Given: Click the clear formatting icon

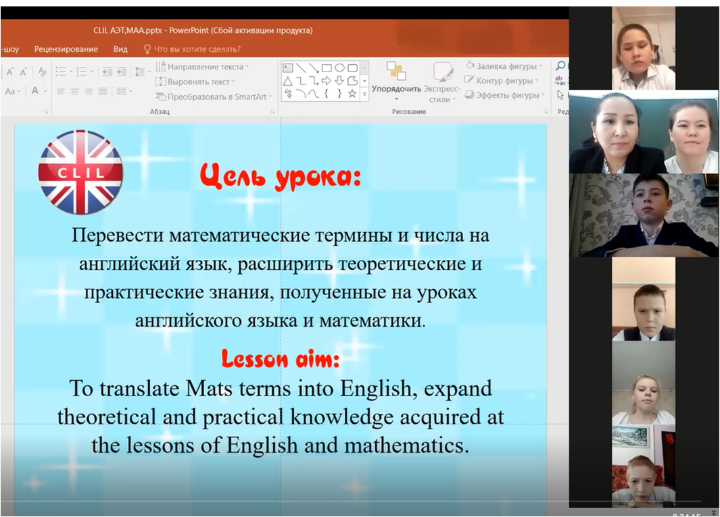Looking at the screenshot, I should point(42,72).
